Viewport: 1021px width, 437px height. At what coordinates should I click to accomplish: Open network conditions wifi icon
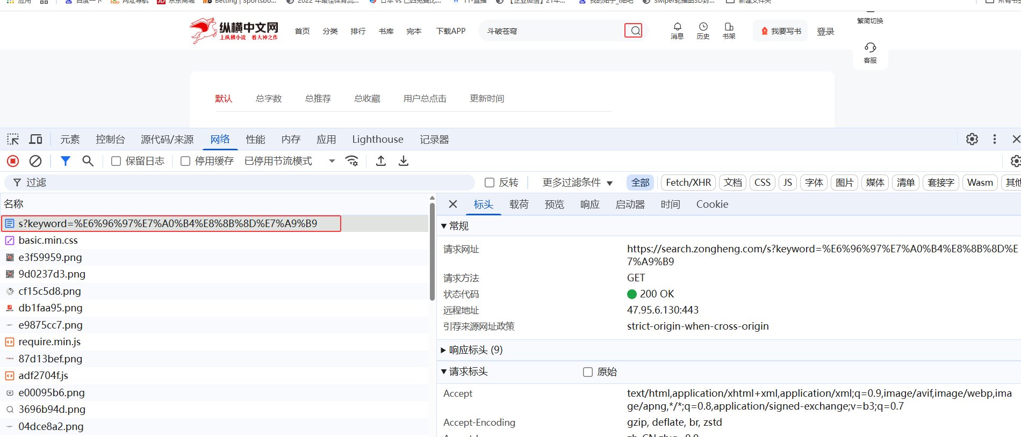pos(352,161)
